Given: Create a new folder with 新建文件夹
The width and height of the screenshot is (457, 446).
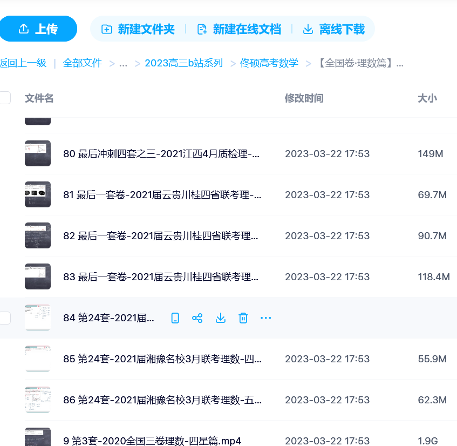Looking at the screenshot, I should tap(138, 29).
